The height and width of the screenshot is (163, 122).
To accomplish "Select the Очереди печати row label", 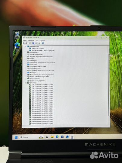I will click(x=34, y=79).
